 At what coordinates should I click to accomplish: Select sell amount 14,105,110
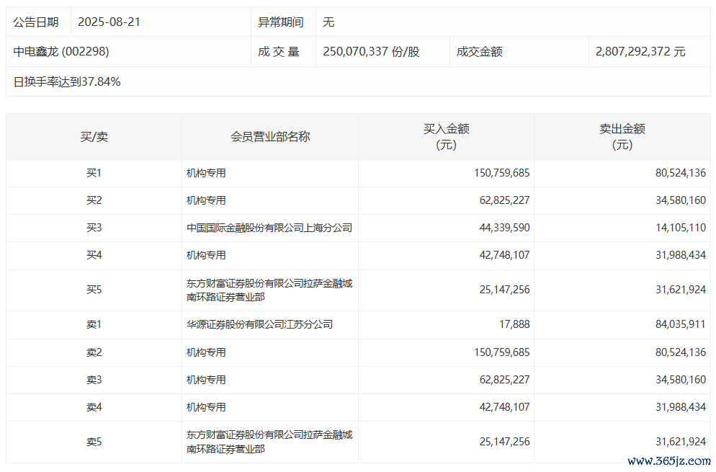681,228
